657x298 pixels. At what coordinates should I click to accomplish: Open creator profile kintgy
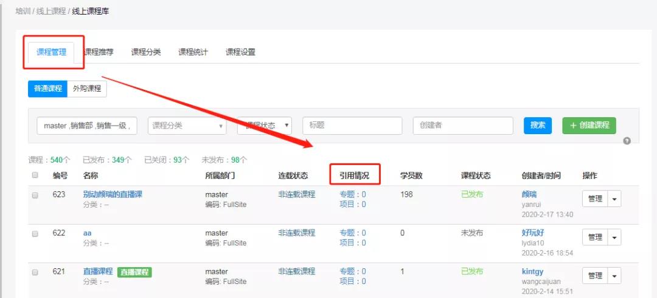tap(532, 271)
